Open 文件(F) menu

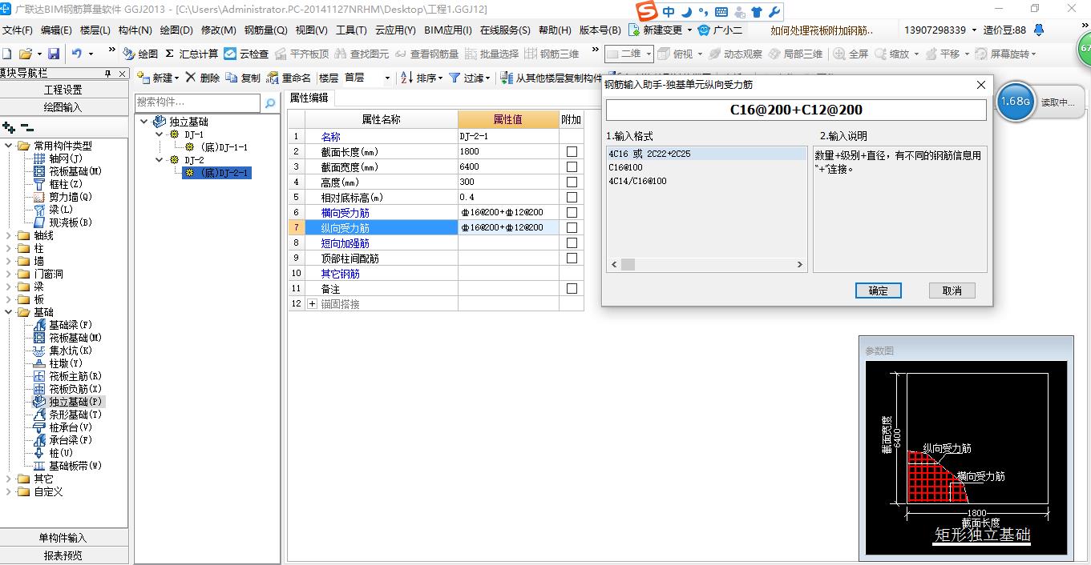point(17,30)
